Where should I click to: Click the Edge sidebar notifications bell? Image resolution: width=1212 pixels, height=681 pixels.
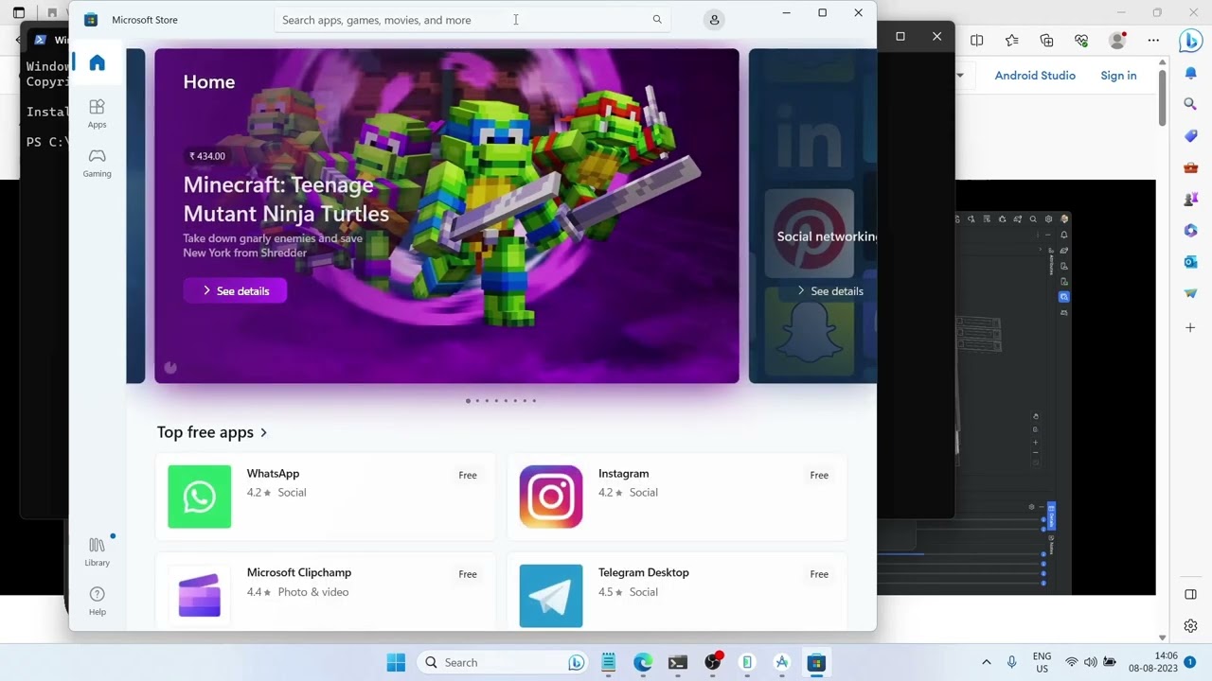(1191, 73)
